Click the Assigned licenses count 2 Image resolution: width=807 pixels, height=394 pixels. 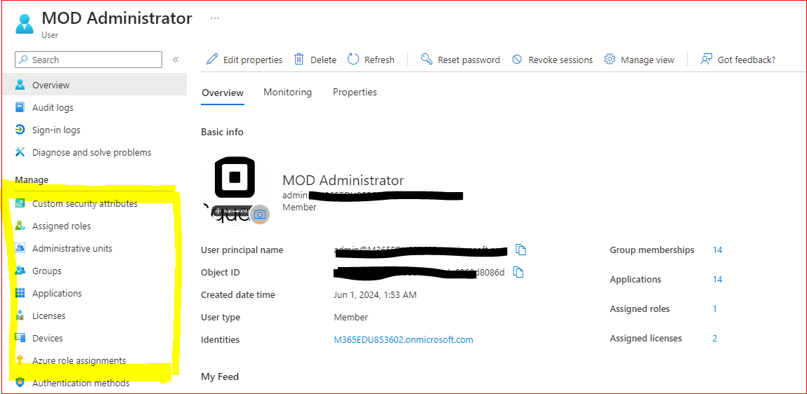click(715, 338)
